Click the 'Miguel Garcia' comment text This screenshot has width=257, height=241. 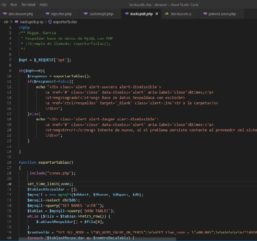tap(42, 33)
